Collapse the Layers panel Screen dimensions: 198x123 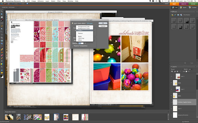pyautogui.click(x=171, y=67)
